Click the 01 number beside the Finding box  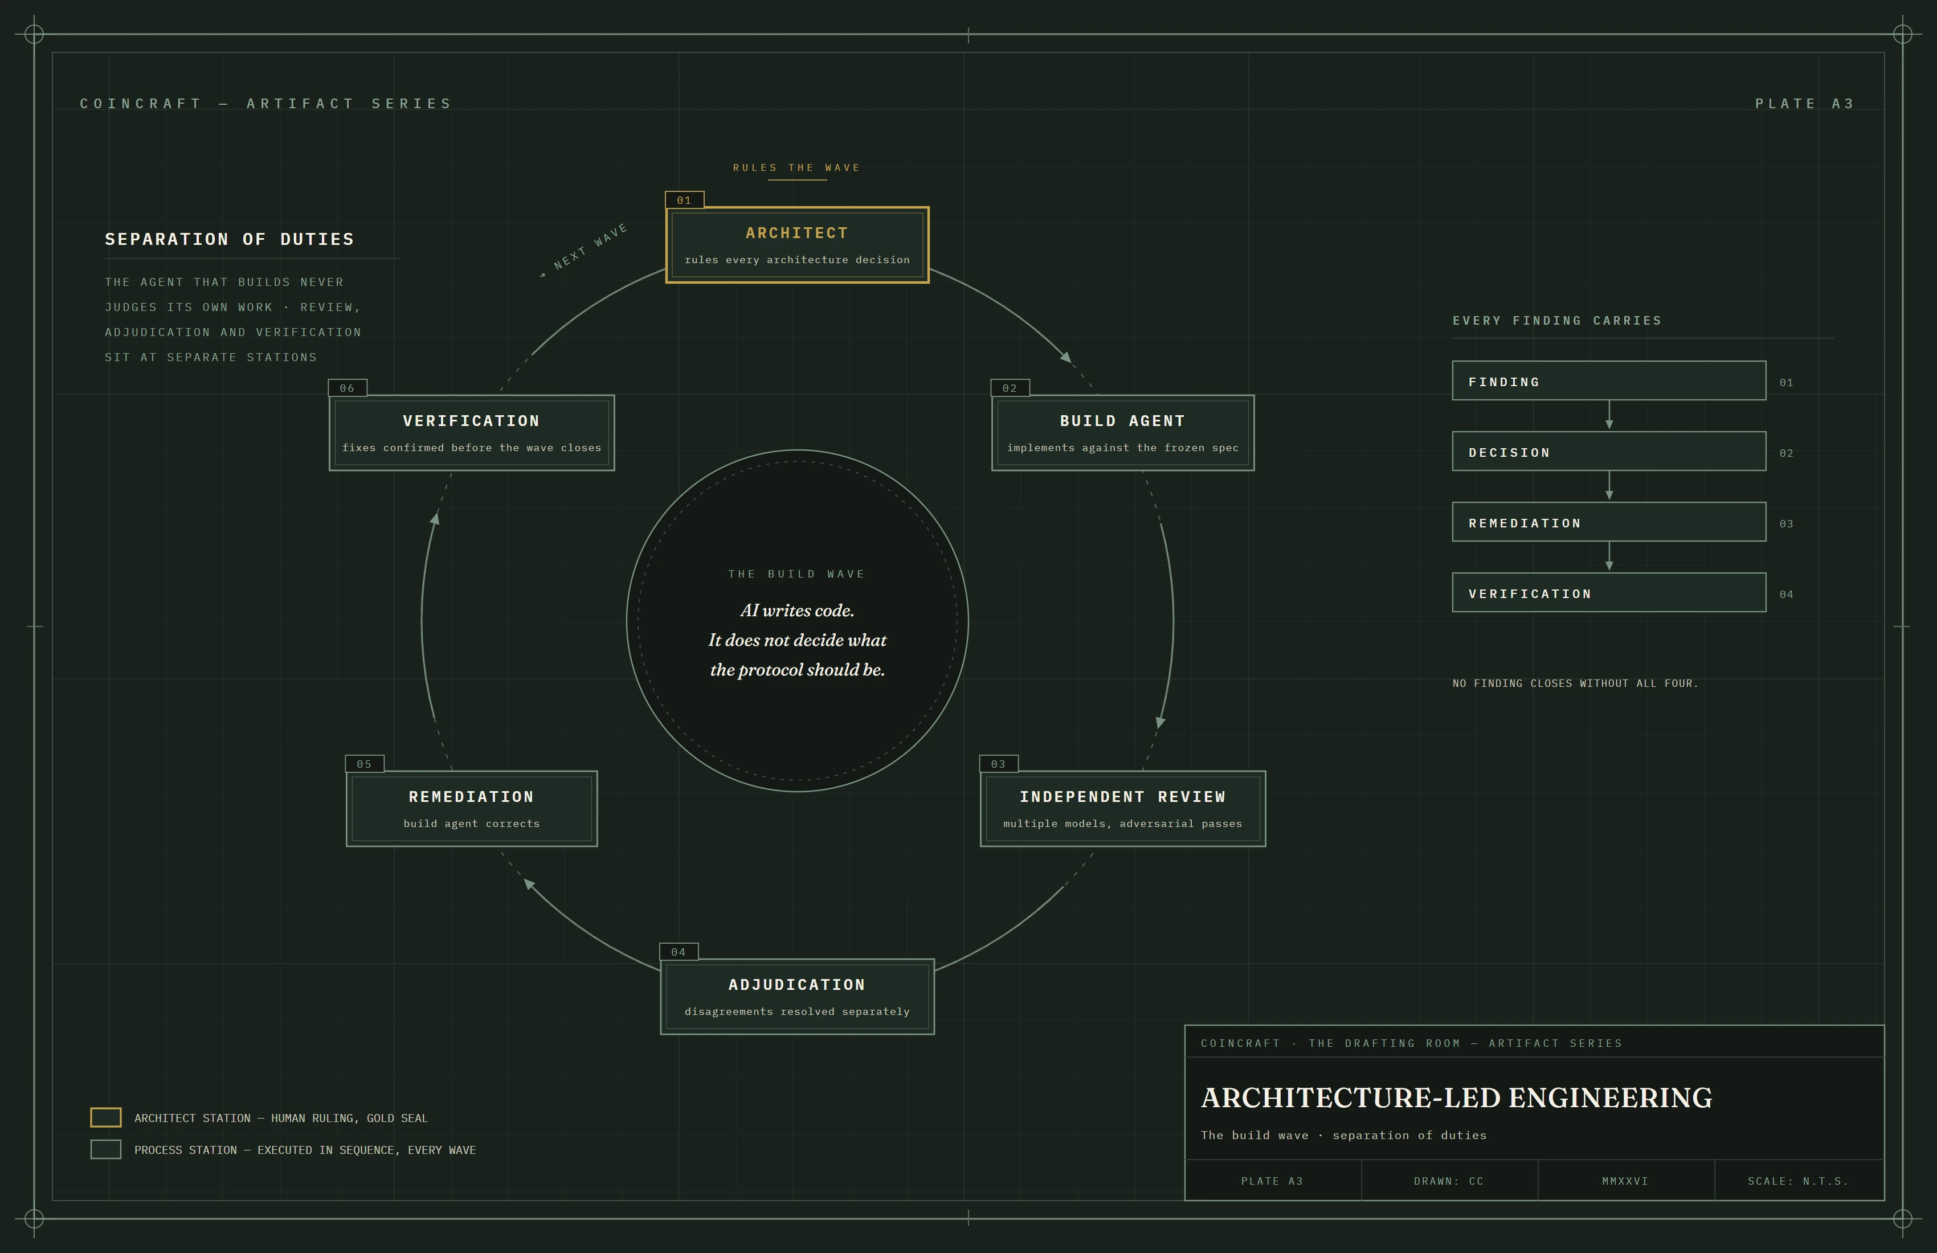pyautogui.click(x=1785, y=382)
